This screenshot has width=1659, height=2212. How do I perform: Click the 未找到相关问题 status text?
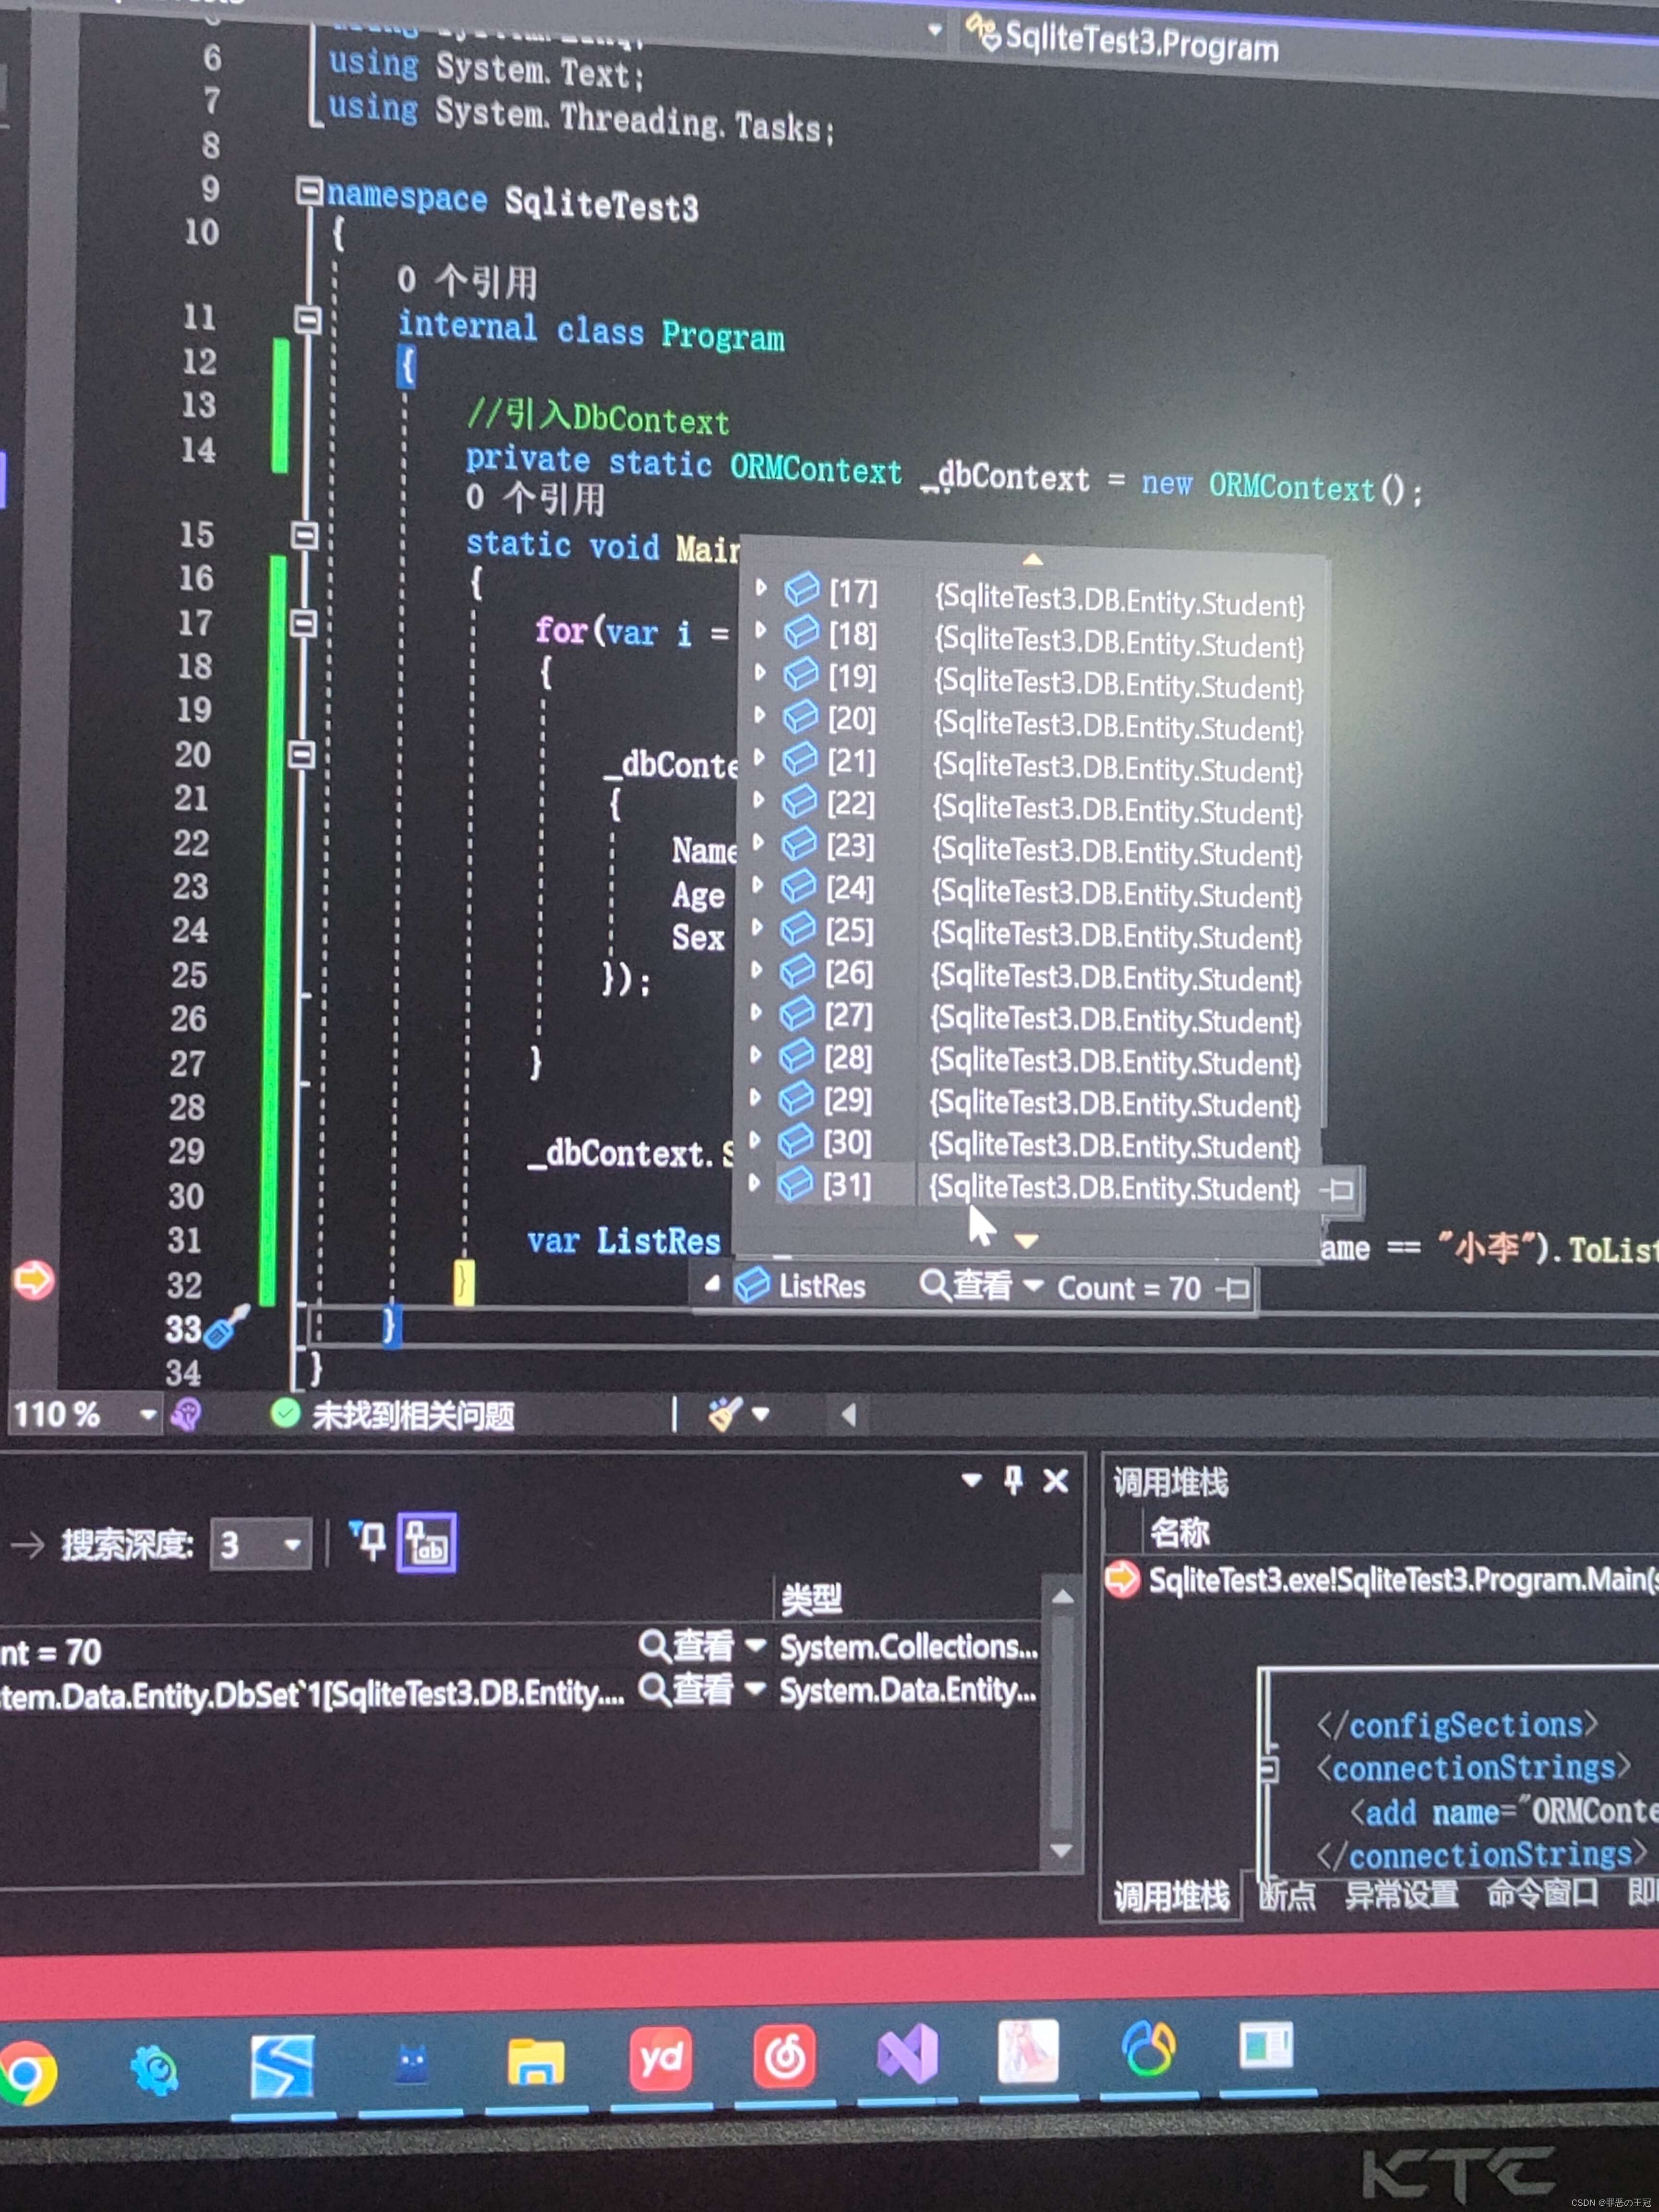coord(413,1415)
